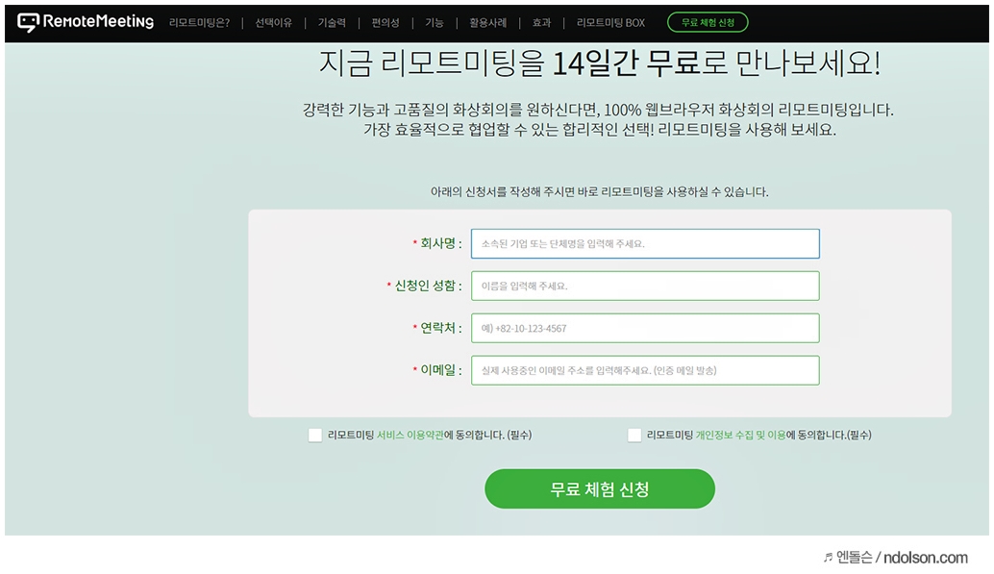Open the 기능 nav item
The width and height of the screenshot is (994, 574).
435,23
